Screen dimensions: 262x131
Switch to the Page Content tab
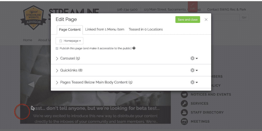[x=70, y=30]
